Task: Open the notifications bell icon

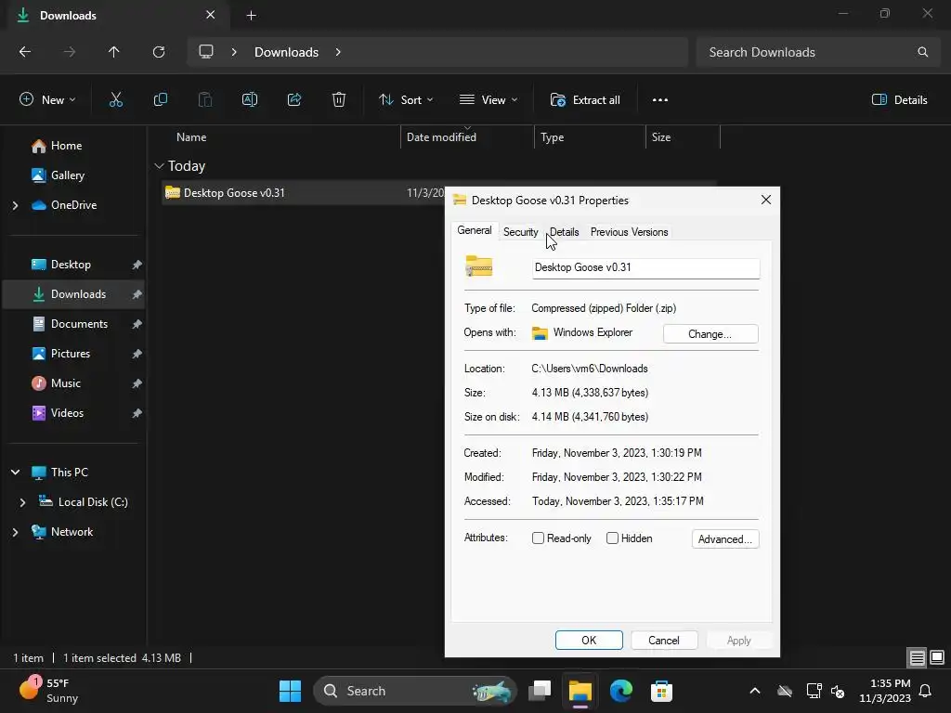Action: (x=926, y=691)
